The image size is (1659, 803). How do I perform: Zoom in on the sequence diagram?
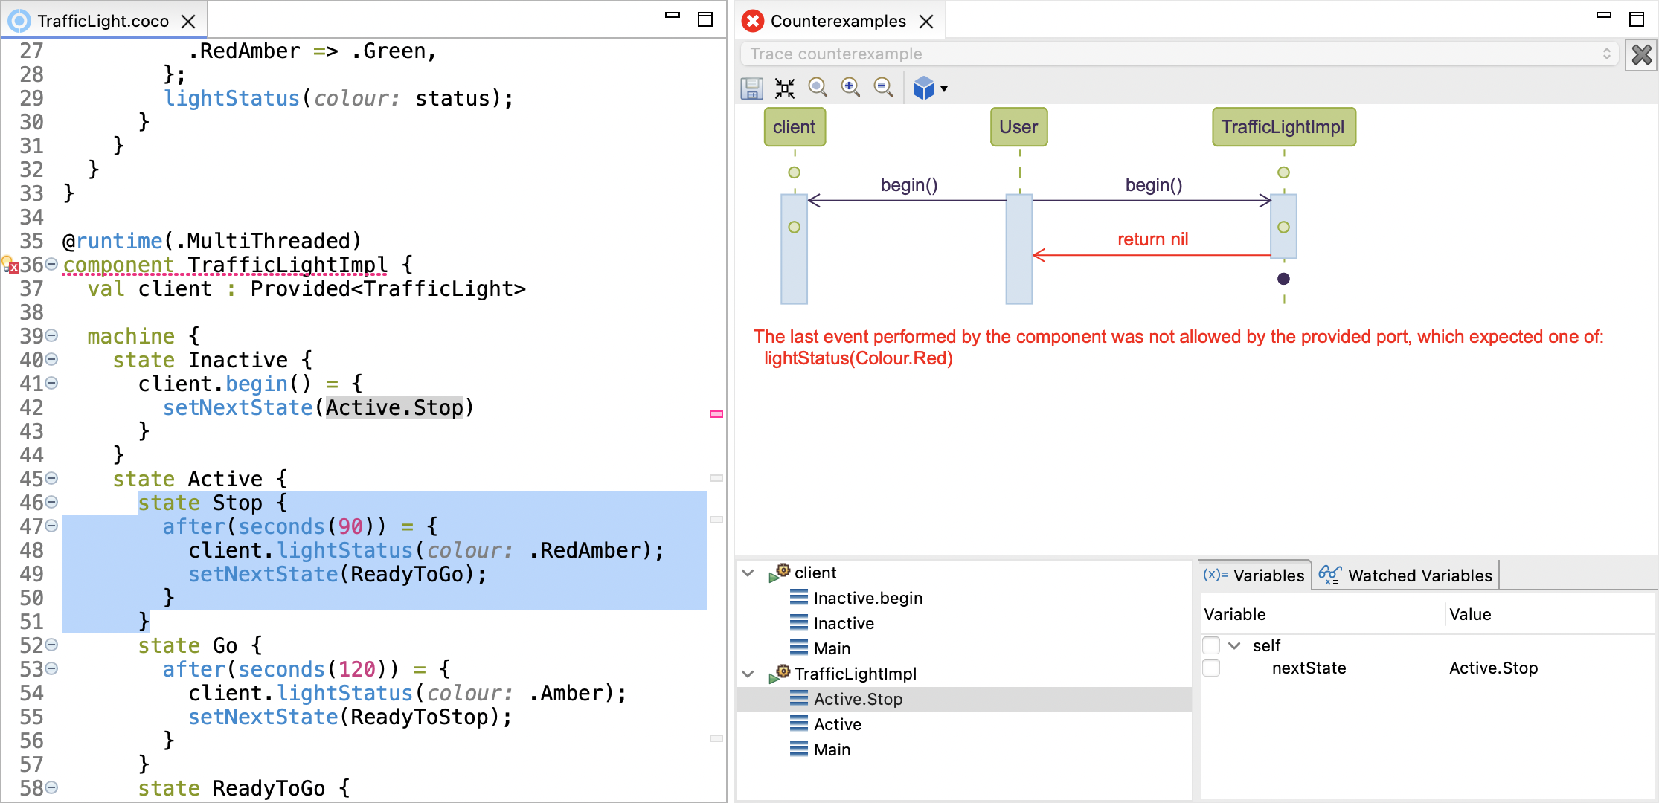click(850, 88)
